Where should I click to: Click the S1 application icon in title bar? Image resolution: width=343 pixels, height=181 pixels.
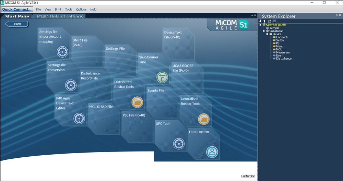pos(2,3)
